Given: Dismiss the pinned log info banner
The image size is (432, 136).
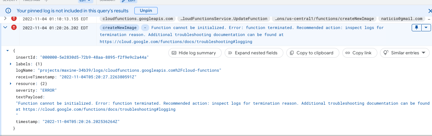Looking at the screenshot, I should tap(430, 11).
